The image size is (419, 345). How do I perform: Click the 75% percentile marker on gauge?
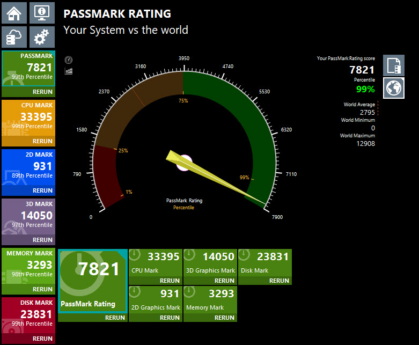[183, 101]
